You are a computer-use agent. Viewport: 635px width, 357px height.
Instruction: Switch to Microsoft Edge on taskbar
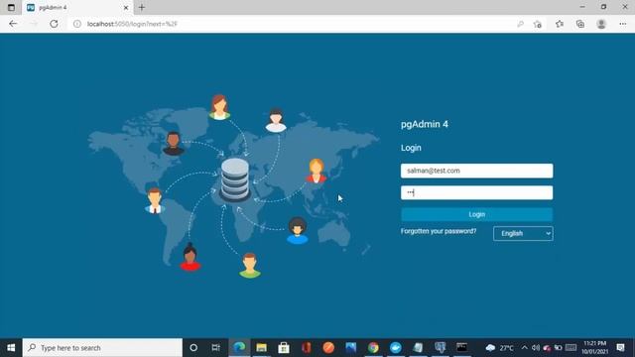tap(239, 348)
